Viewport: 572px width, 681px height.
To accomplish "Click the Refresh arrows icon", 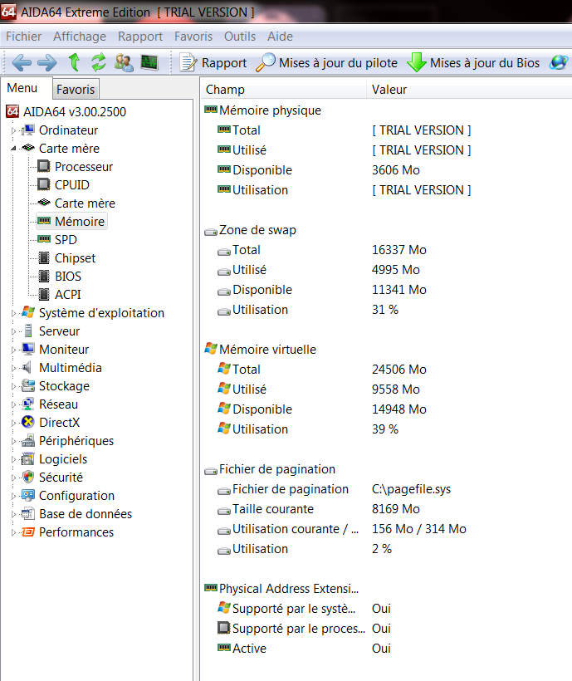I will pos(99,62).
